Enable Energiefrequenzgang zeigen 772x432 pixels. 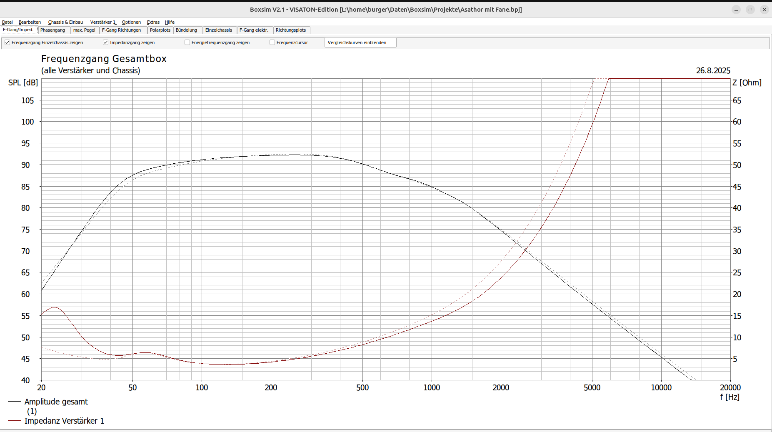187,42
